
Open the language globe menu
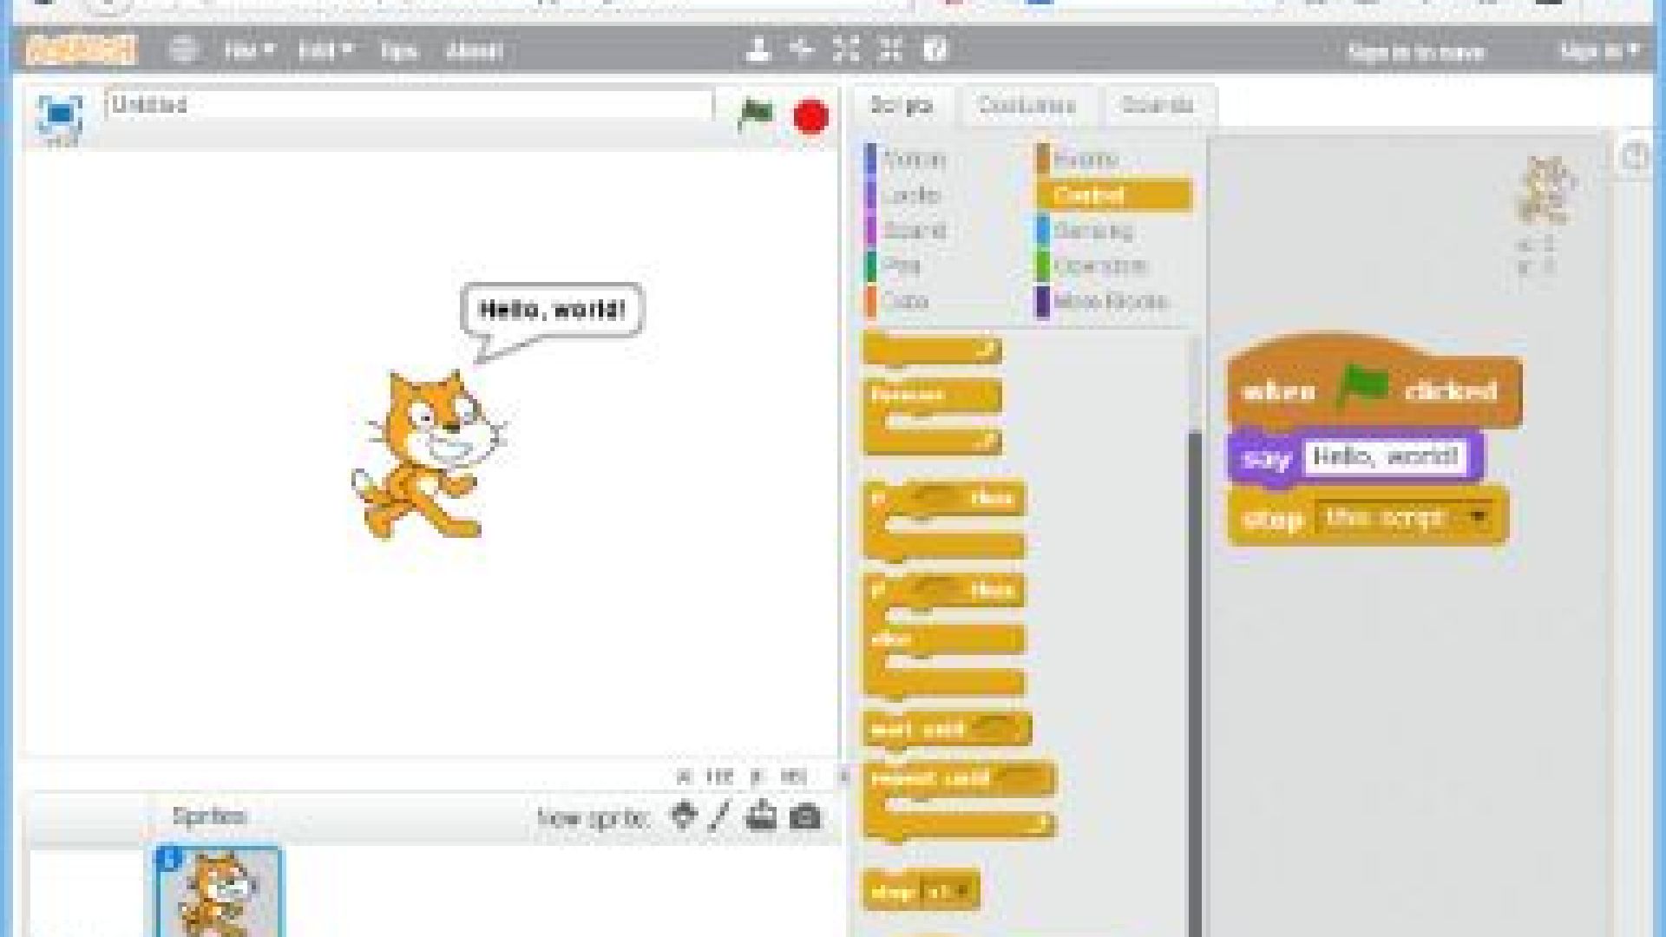(x=182, y=50)
